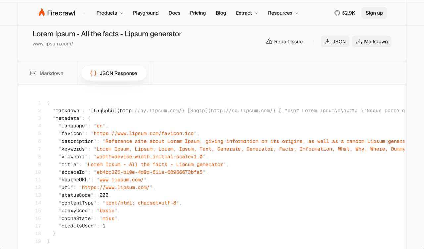Click the curly braces JSON Response icon

pos(93,73)
